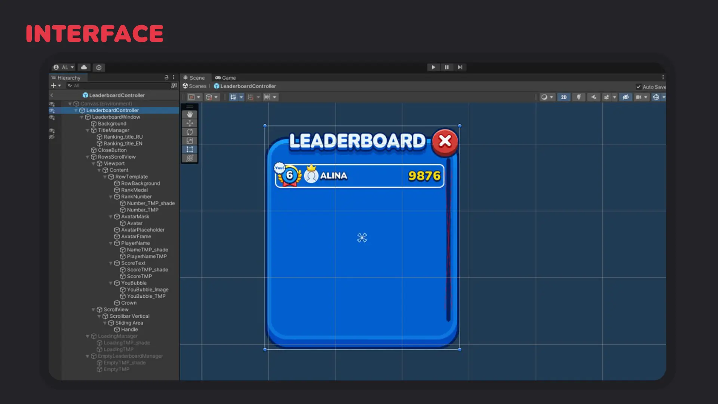Click the Scenes breadcrumb
The height and width of the screenshot is (404, 718).
(194, 86)
